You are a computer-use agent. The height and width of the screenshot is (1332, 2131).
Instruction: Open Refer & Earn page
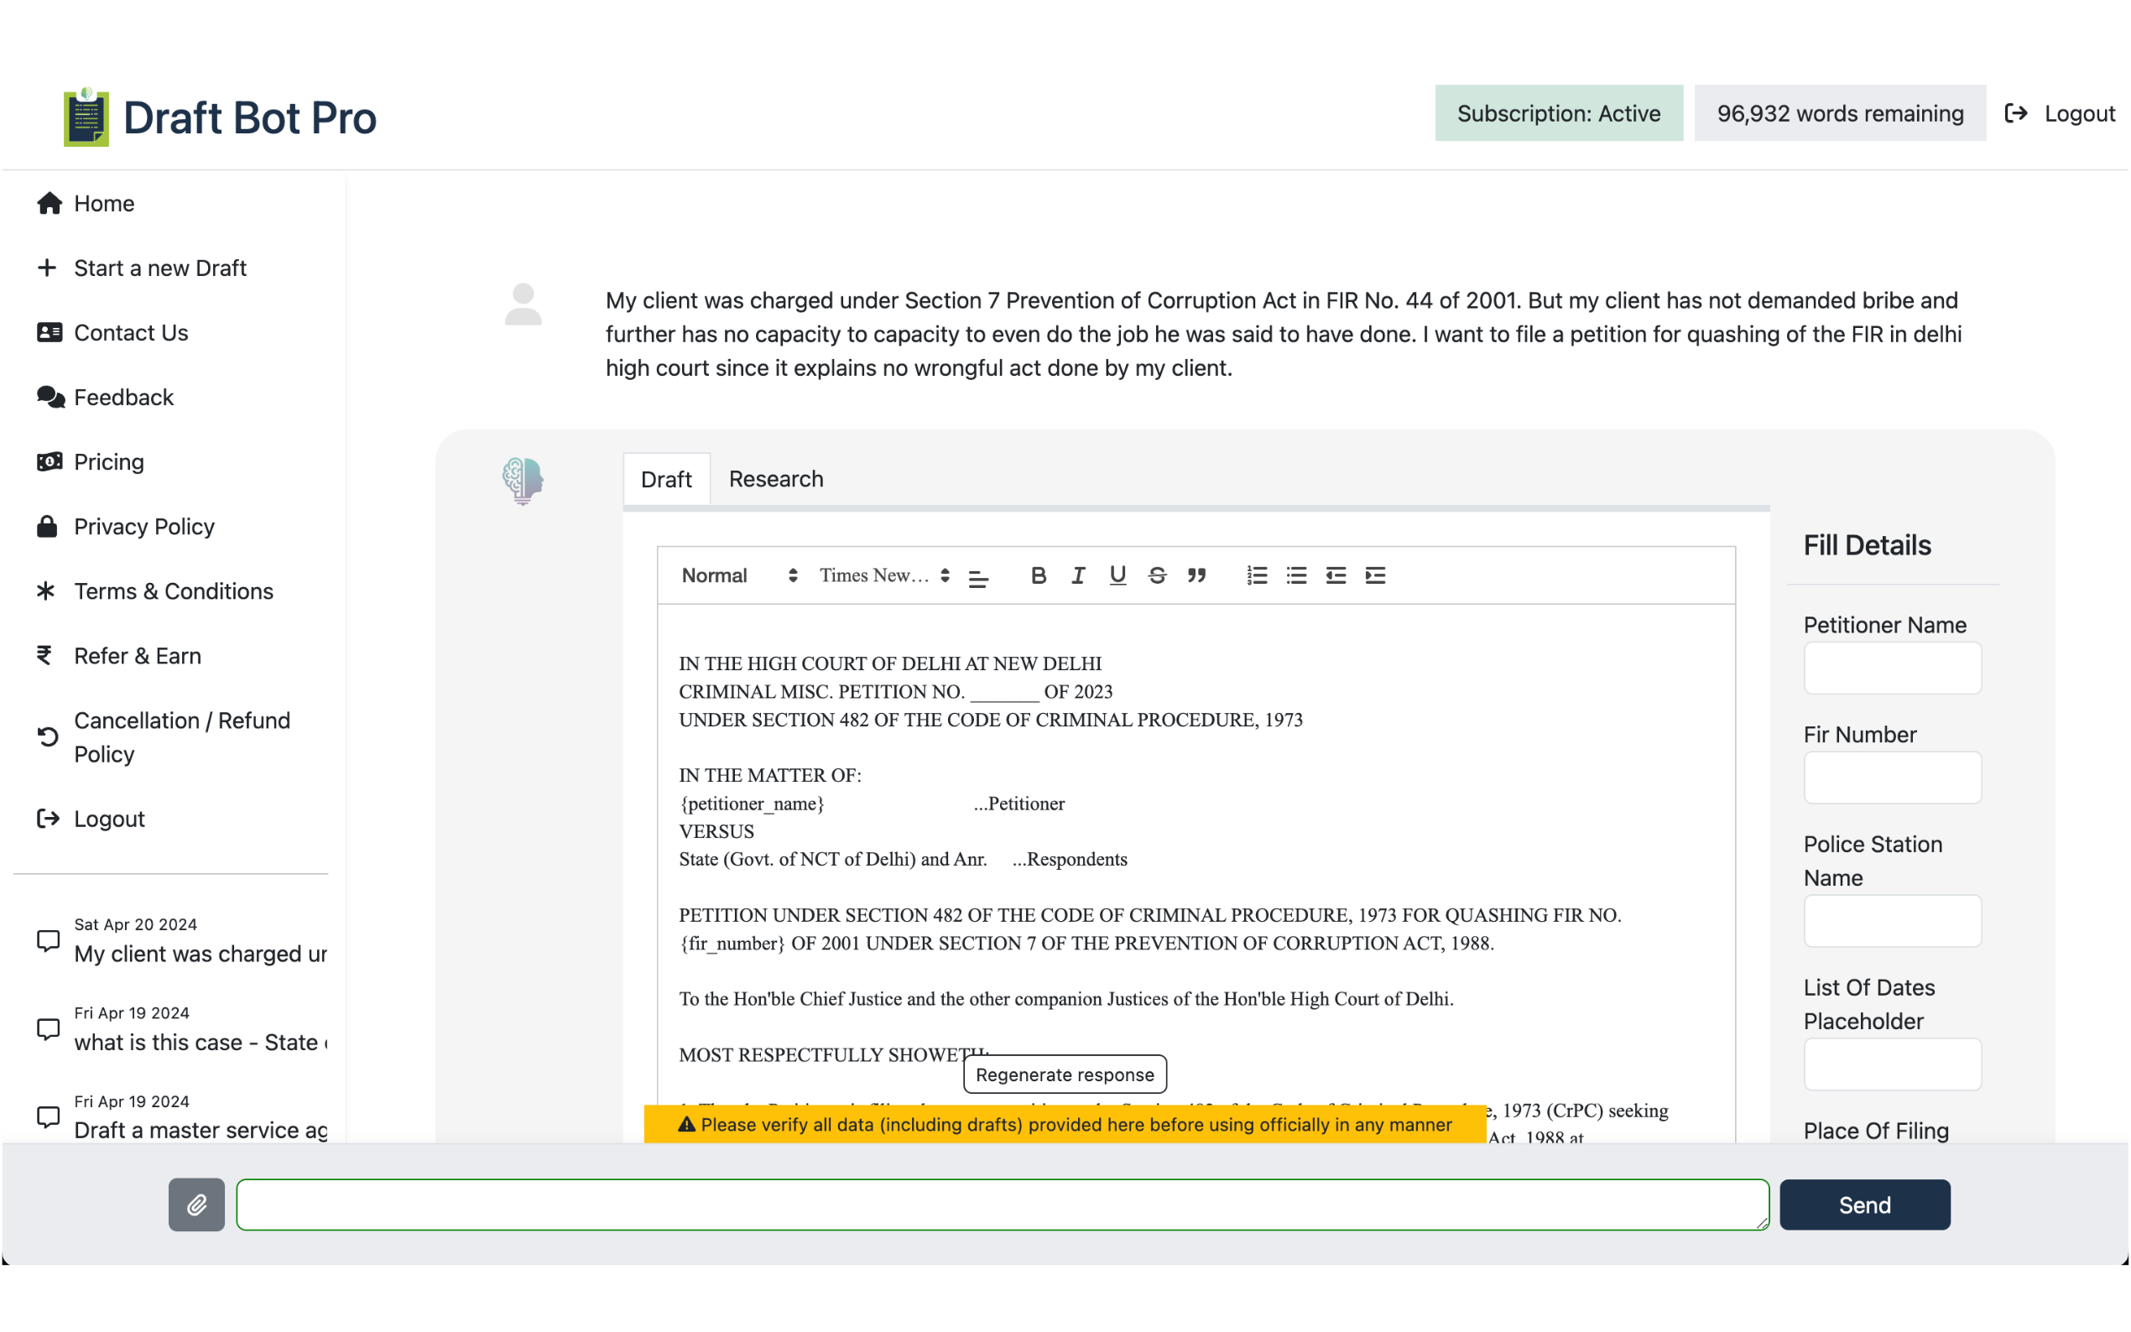pos(138,655)
